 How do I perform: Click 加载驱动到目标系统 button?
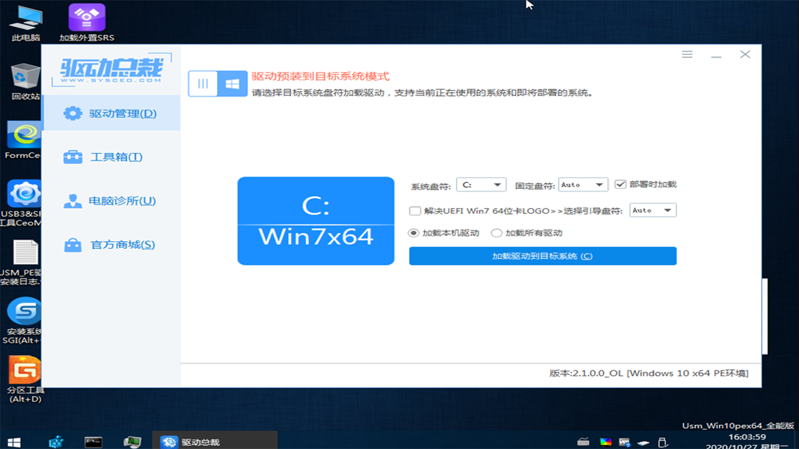tap(542, 256)
